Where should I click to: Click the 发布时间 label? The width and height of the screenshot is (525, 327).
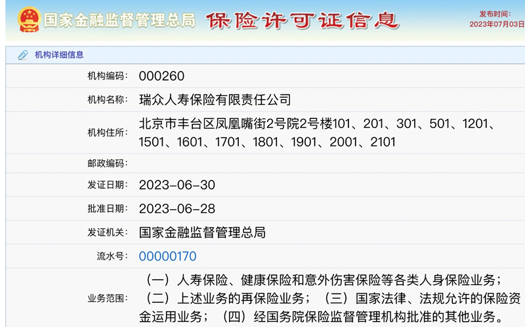click(495, 14)
